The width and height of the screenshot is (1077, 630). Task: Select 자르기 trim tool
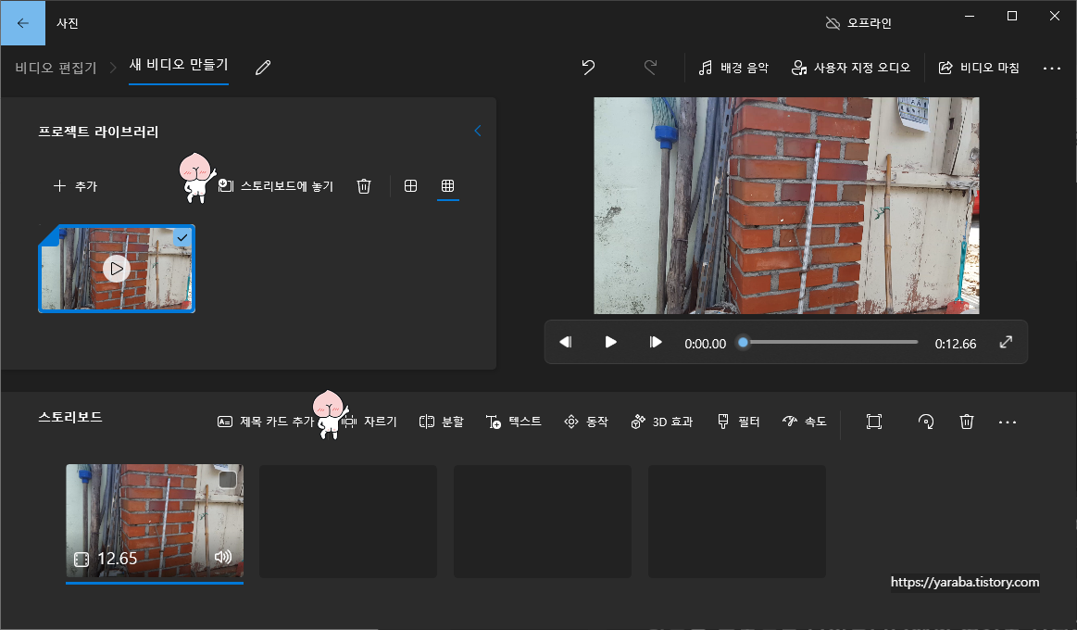[x=371, y=422]
